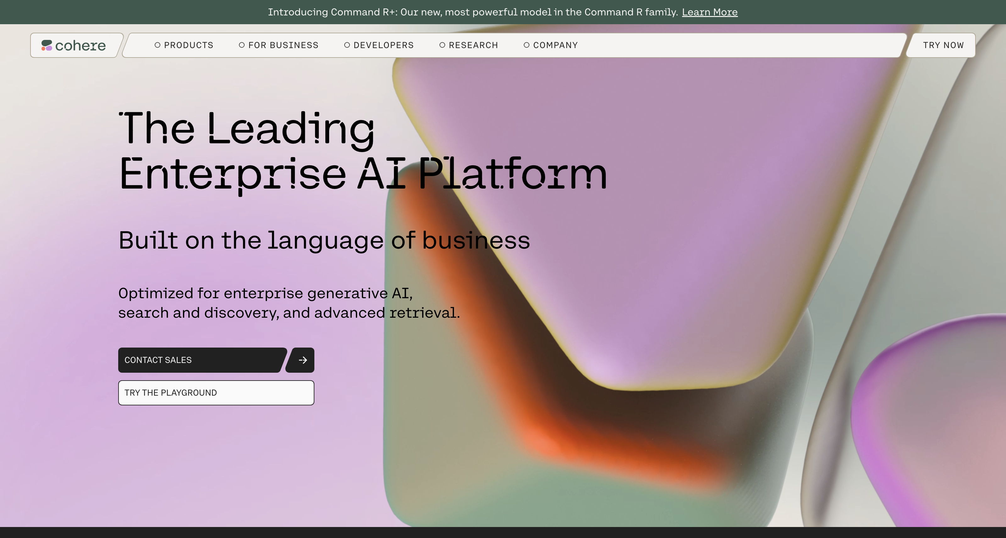
Task: Open the Research menu
Action: coord(469,45)
